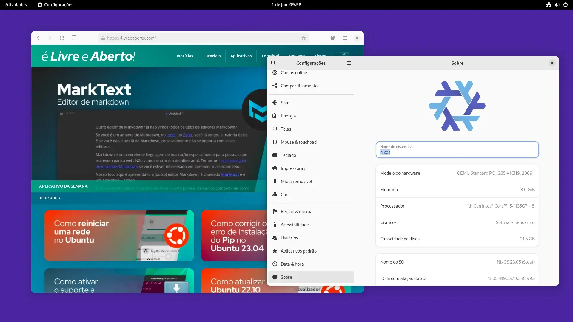Open Usuários settings
Viewport: 573px width, 322px height.
pyautogui.click(x=311, y=238)
